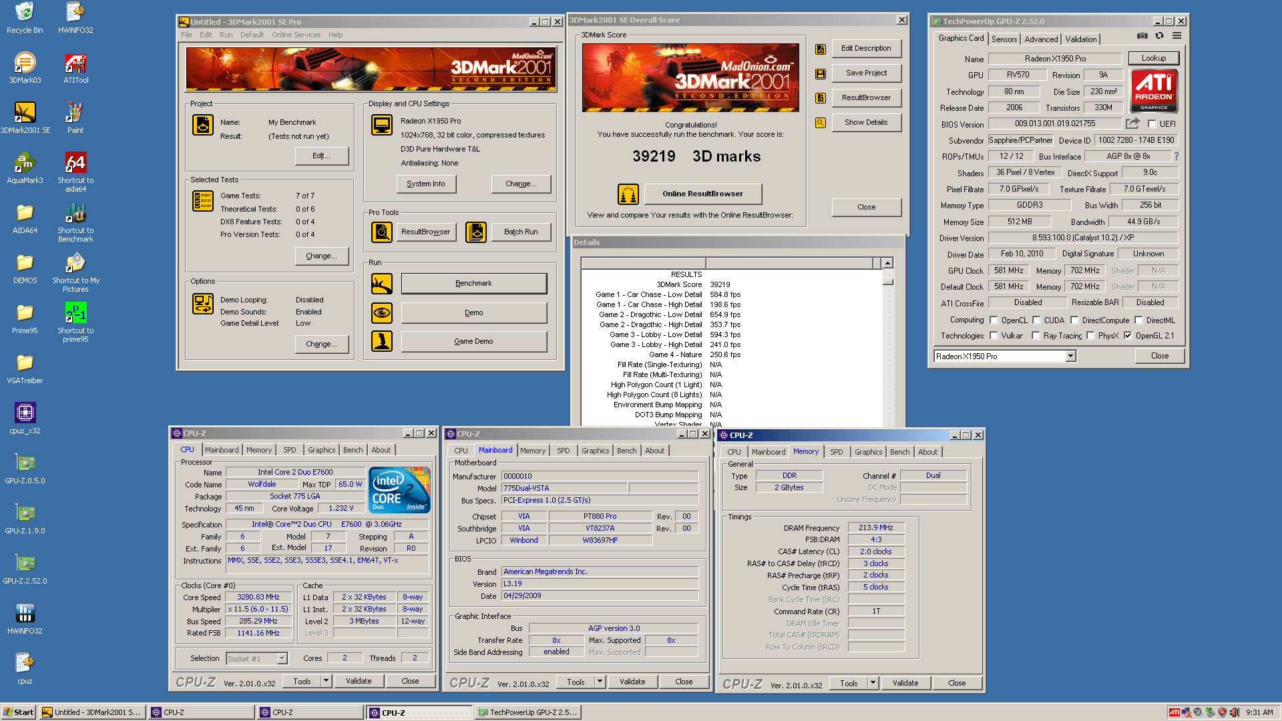Open the Bench tab in CPU-Z CPU window
Screen dimensions: 1282x721
[353, 450]
